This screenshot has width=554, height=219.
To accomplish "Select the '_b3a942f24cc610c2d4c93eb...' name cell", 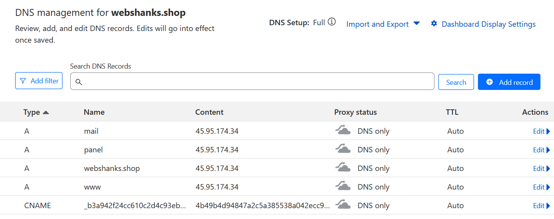I will [x=135, y=205].
